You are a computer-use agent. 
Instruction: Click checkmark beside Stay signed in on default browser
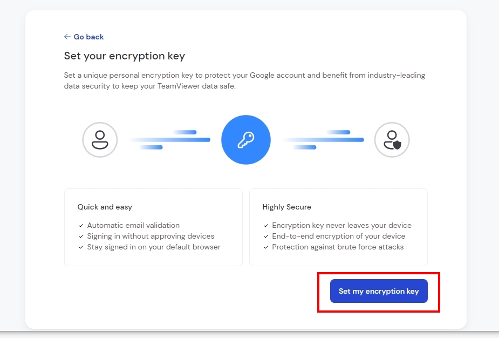(x=81, y=247)
